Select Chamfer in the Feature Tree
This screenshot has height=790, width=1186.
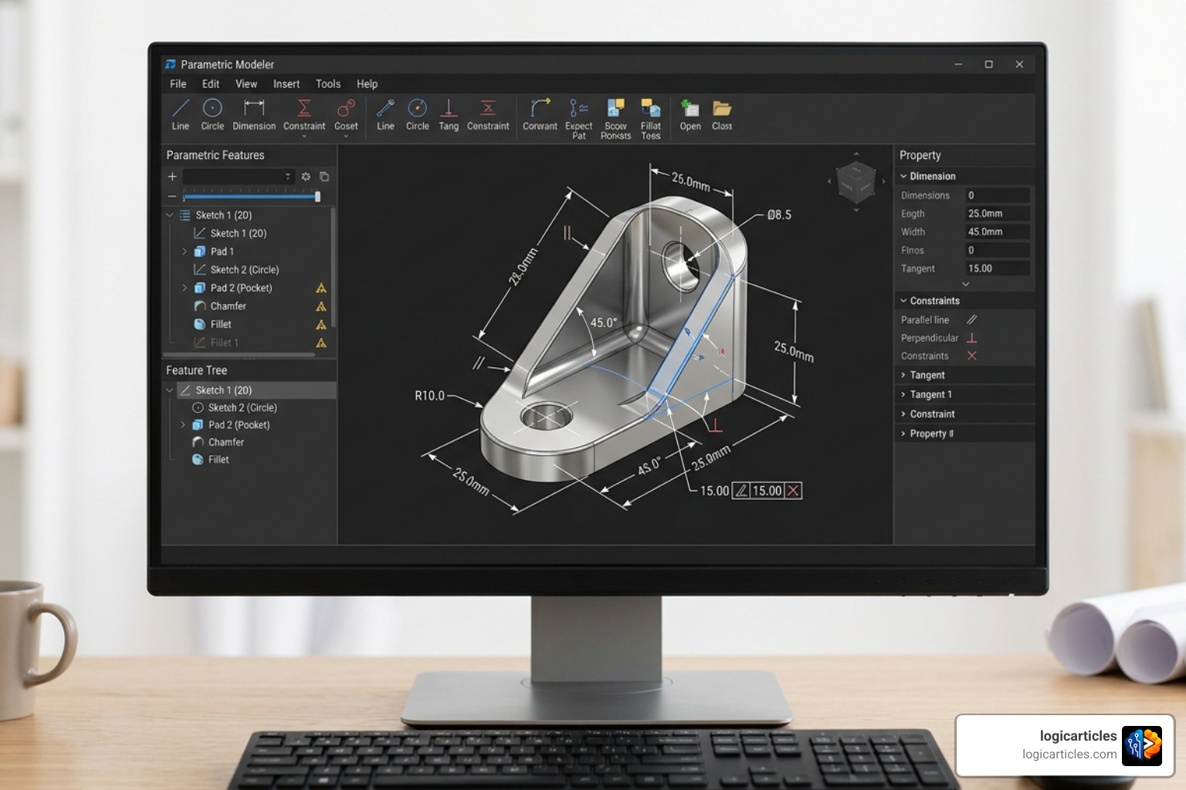(x=226, y=442)
